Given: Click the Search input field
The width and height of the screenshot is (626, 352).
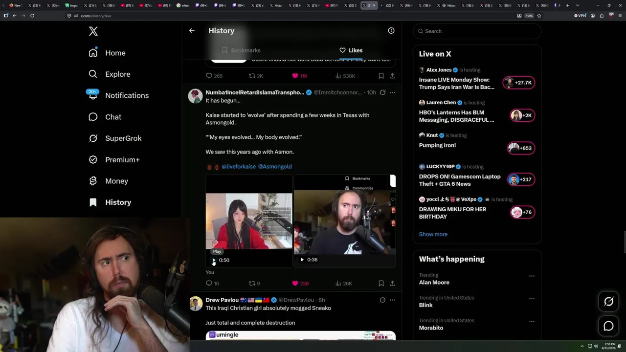Looking at the screenshot, I should point(477,31).
